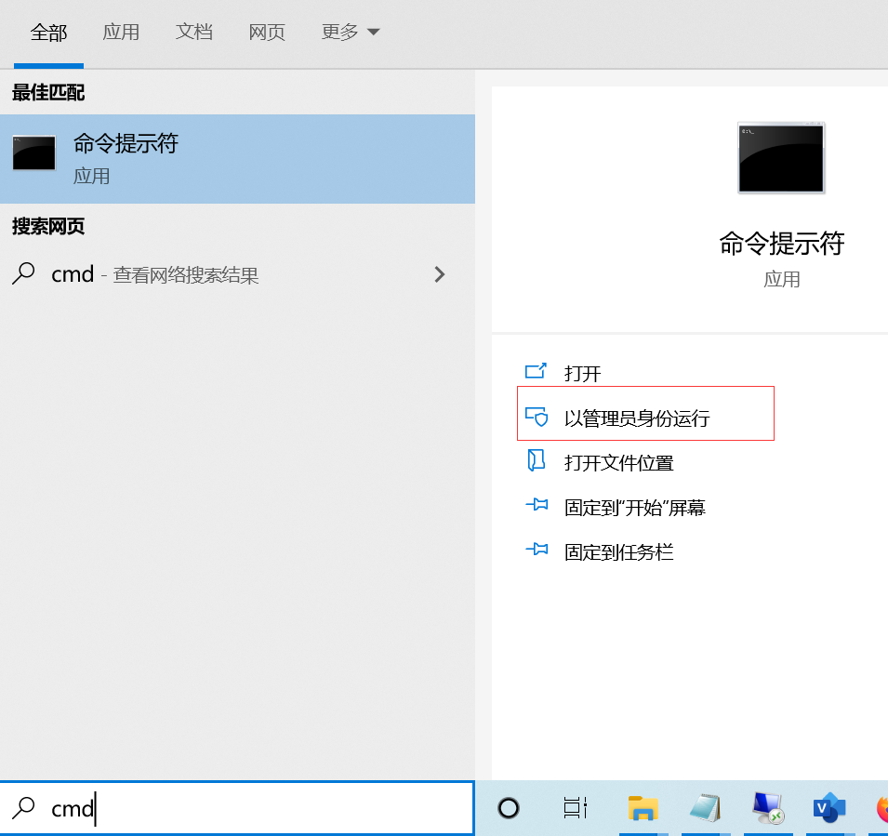Open the notepad app on taskbar

(x=706, y=808)
